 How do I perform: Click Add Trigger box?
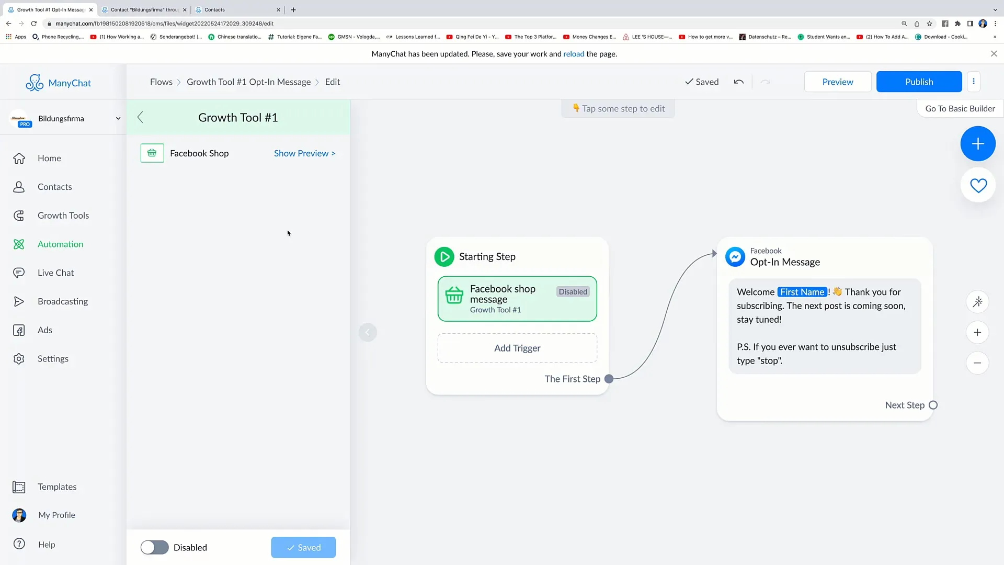click(517, 348)
